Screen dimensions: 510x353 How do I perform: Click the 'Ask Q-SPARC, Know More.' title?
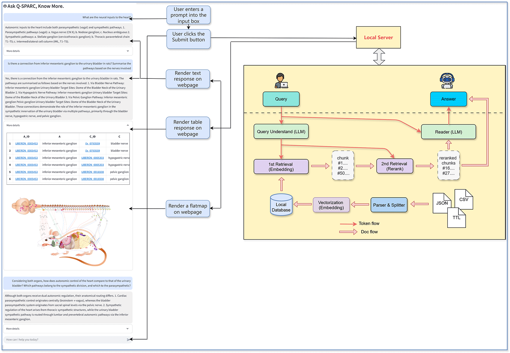click(x=36, y=6)
